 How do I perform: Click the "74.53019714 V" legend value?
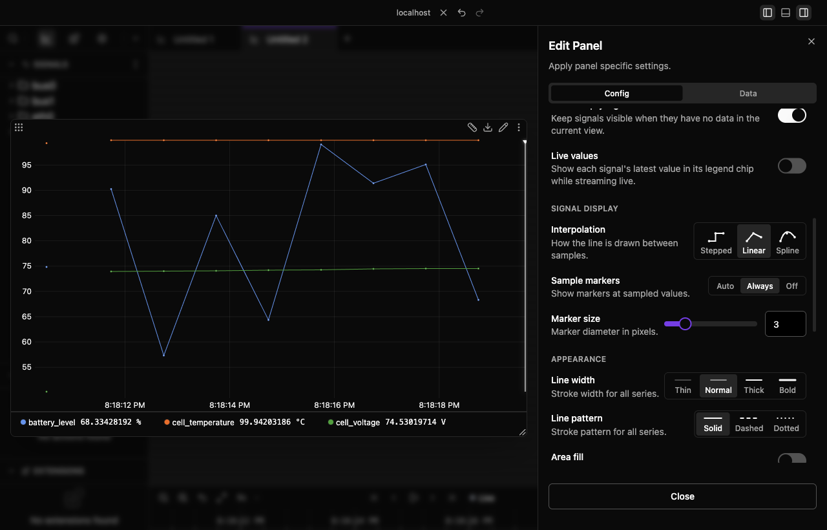tap(415, 422)
